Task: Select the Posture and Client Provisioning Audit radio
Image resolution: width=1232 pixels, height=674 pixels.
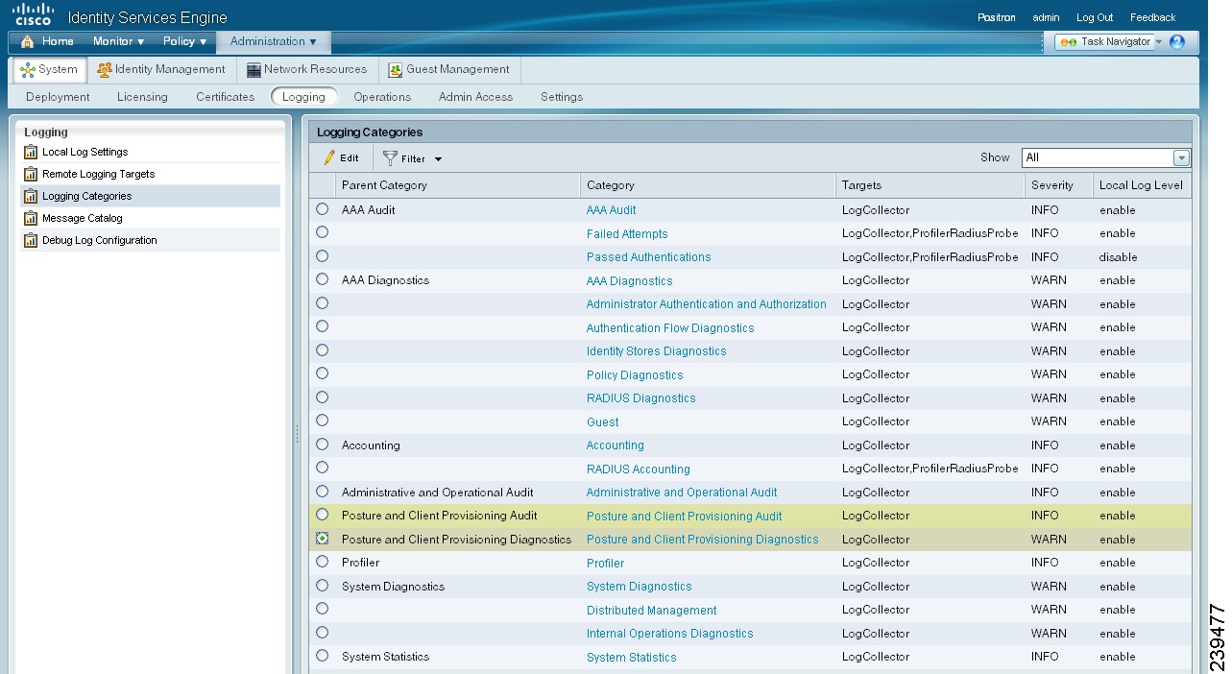Action: click(x=322, y=515)
